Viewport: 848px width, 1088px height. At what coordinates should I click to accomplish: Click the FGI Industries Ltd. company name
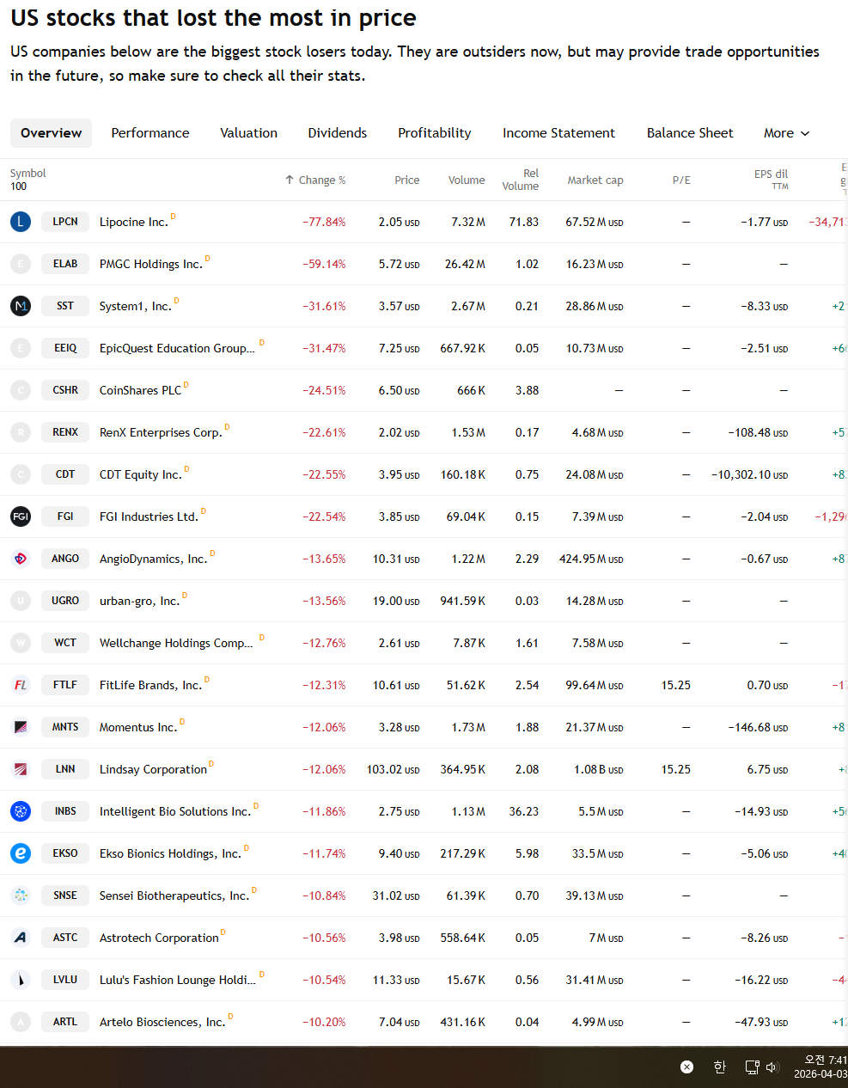[149, 517]
